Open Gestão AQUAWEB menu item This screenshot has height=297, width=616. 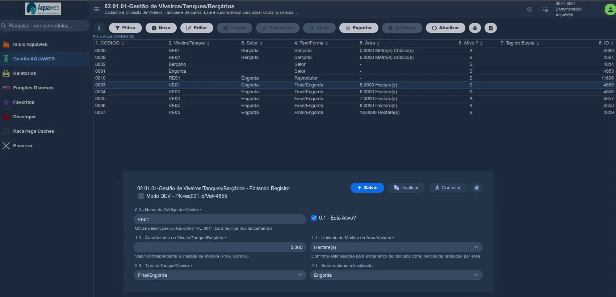tap(44, 59)
